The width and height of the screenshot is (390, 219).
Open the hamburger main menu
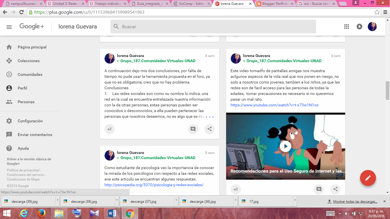(x=9, y=27)
